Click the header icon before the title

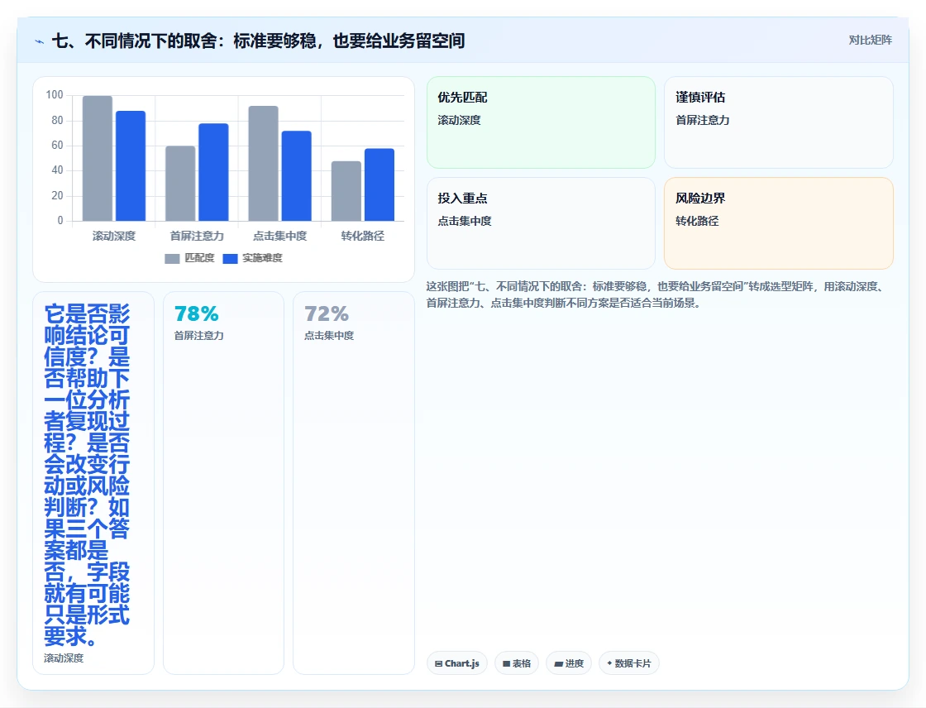(x=40, y=41)
